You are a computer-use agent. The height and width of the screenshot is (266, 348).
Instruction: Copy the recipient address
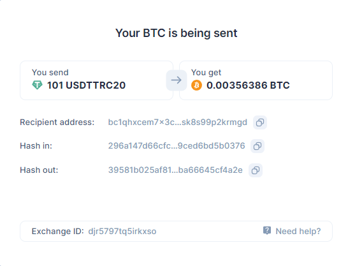[x=260, y=122]
